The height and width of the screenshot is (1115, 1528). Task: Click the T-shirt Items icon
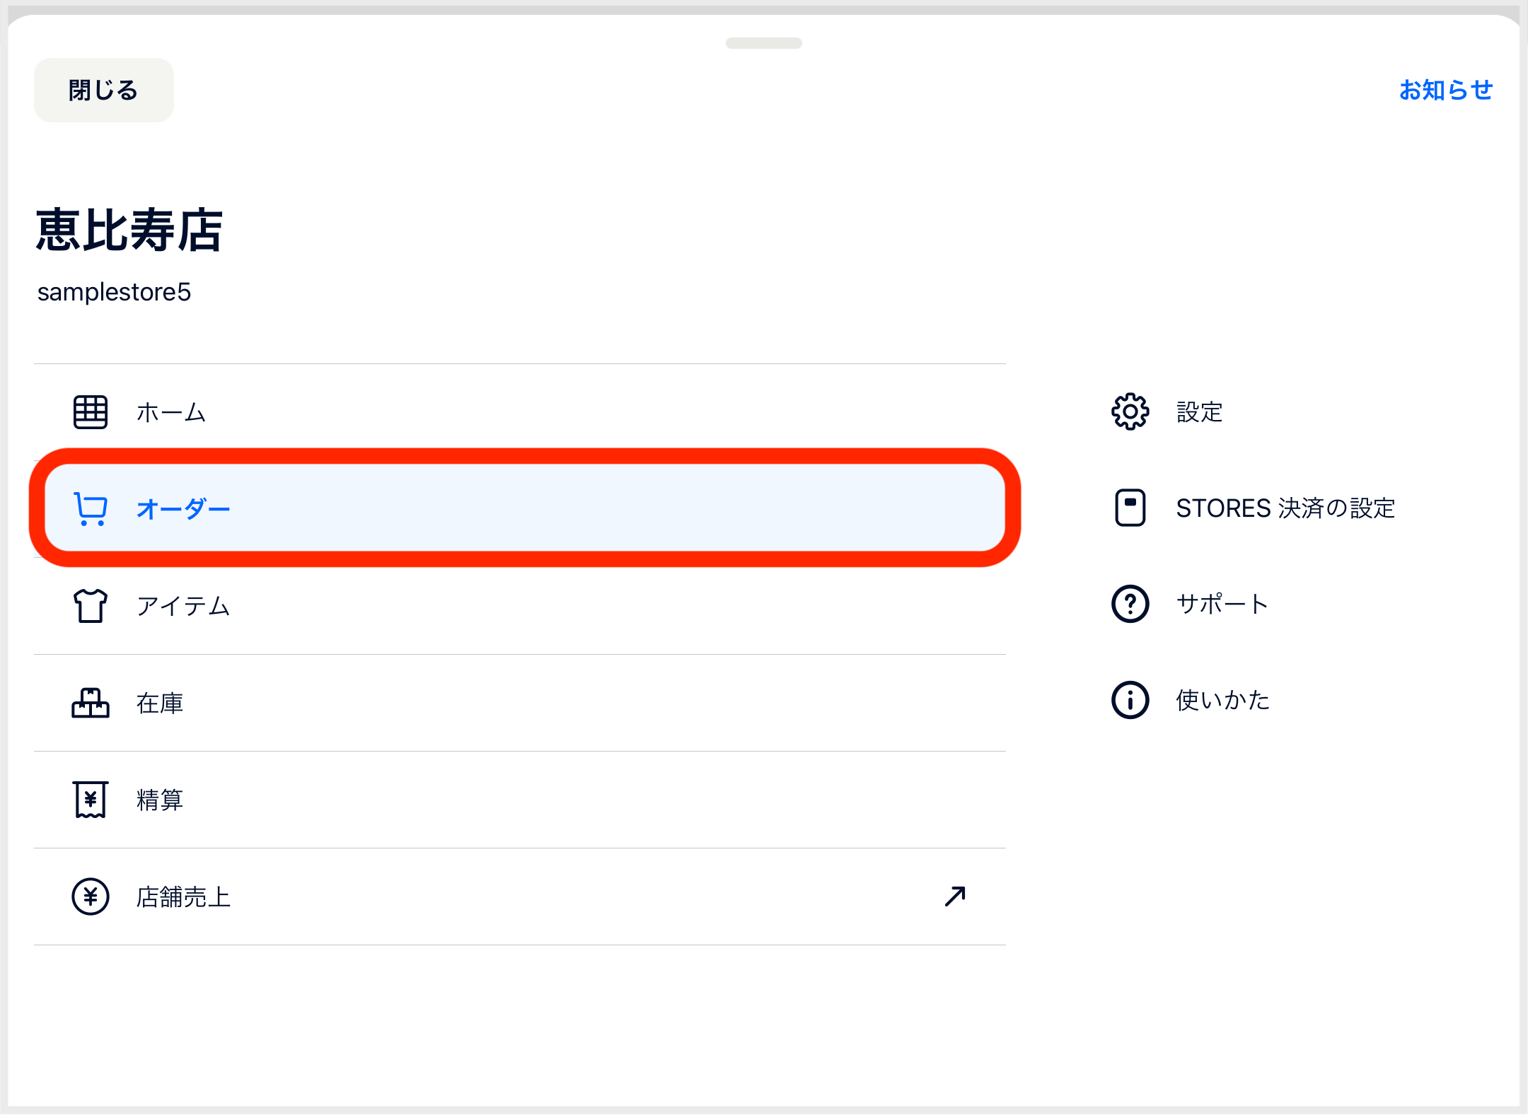coord(91,606)
